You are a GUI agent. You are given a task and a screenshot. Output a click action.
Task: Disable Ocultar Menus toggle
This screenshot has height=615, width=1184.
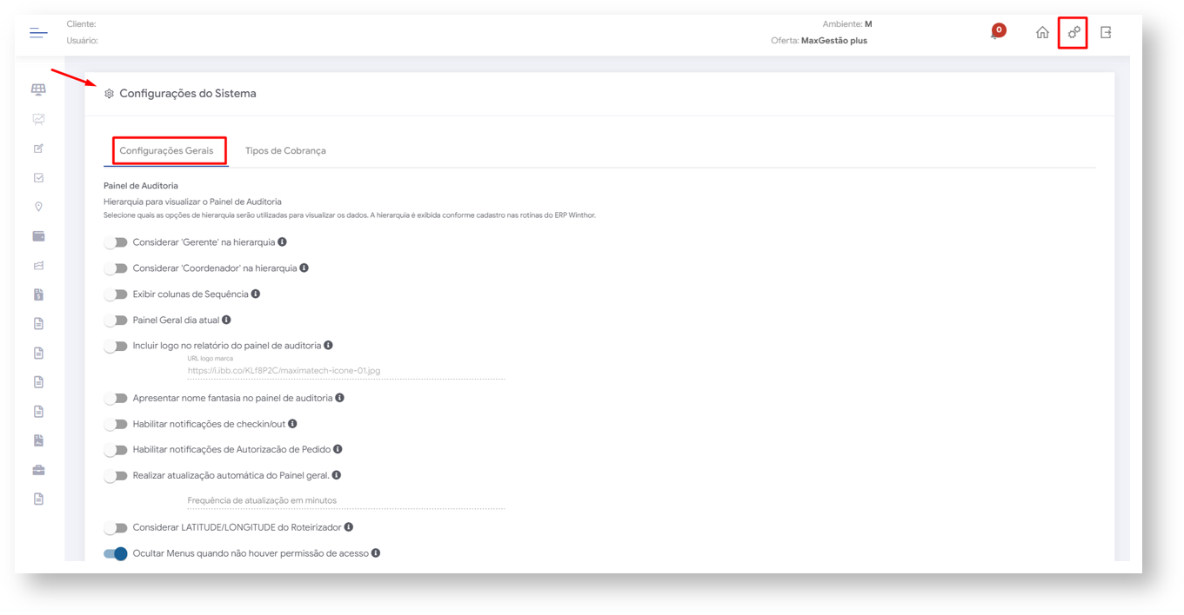116,553
